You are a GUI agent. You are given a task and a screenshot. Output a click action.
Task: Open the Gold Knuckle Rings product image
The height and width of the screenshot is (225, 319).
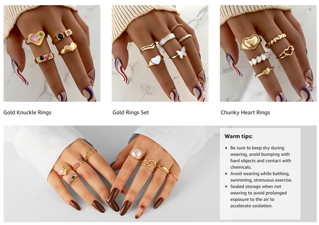tap(52, 53)
